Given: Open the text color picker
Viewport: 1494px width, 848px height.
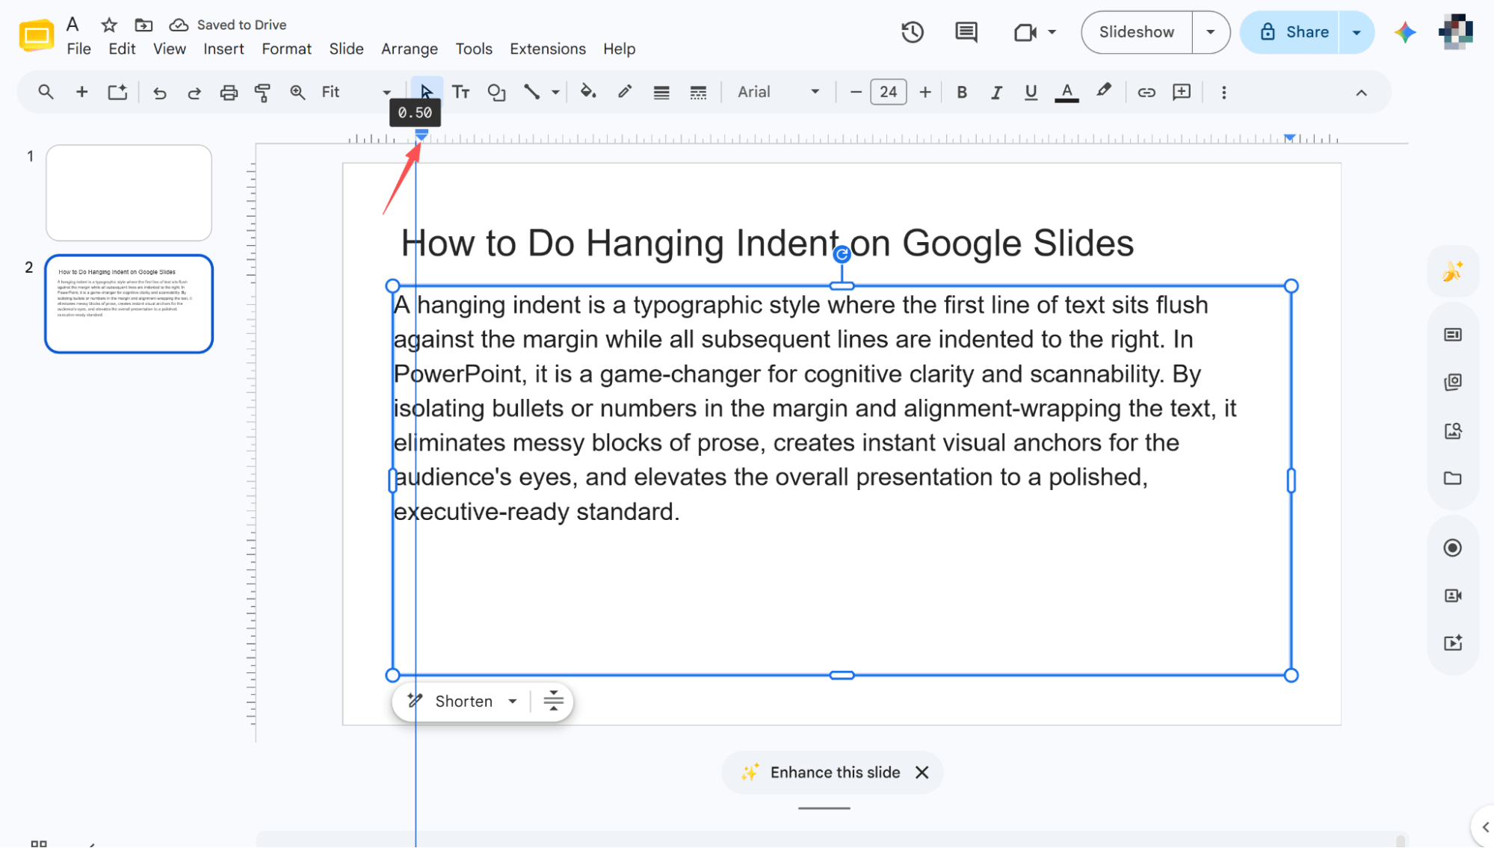Looking at the screenshot, I should click(x=1067, y=93).
